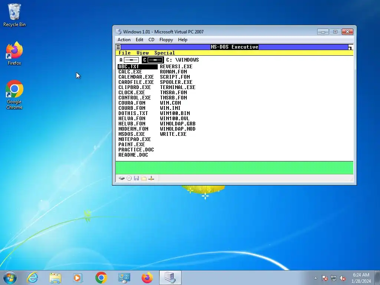Open the MS-DOS Executive system menu box

(118, 47)
